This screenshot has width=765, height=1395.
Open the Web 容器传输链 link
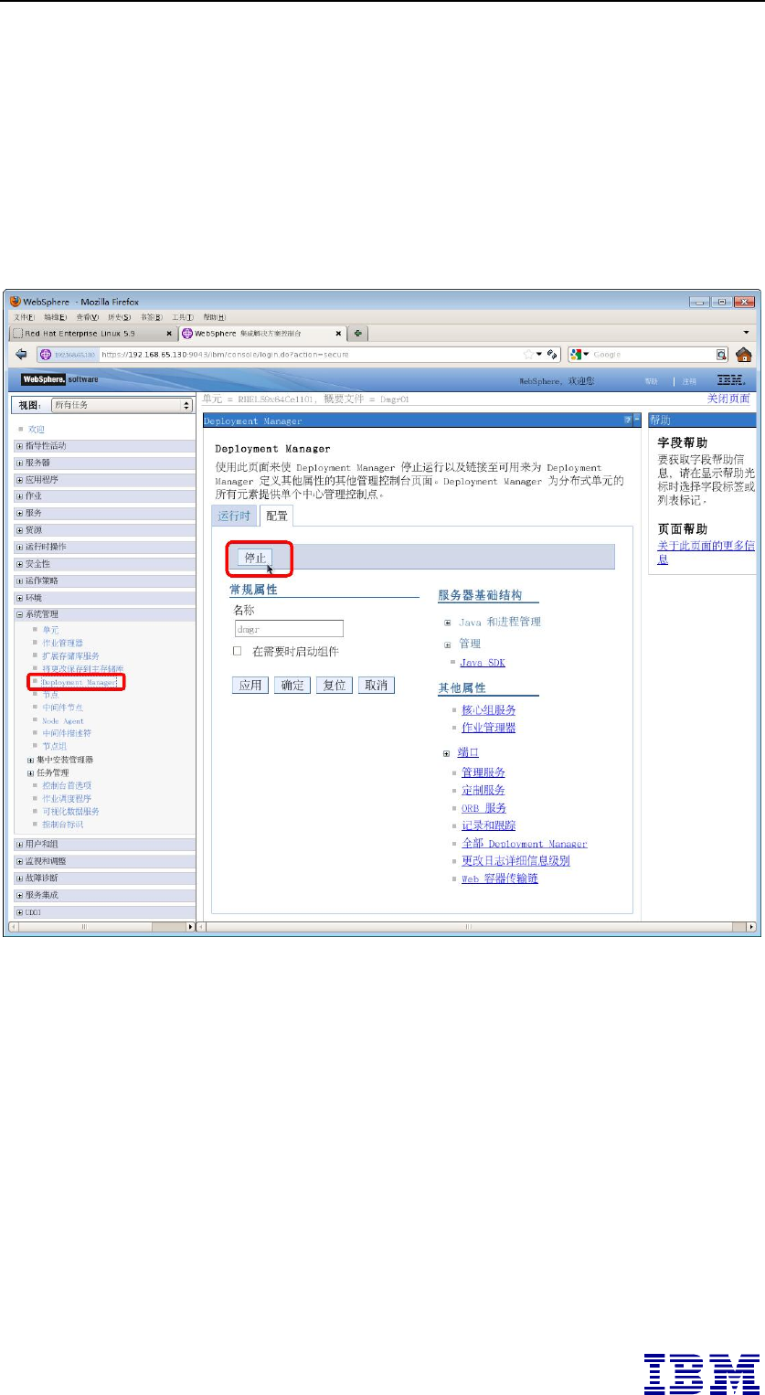[x=499, y=879]
